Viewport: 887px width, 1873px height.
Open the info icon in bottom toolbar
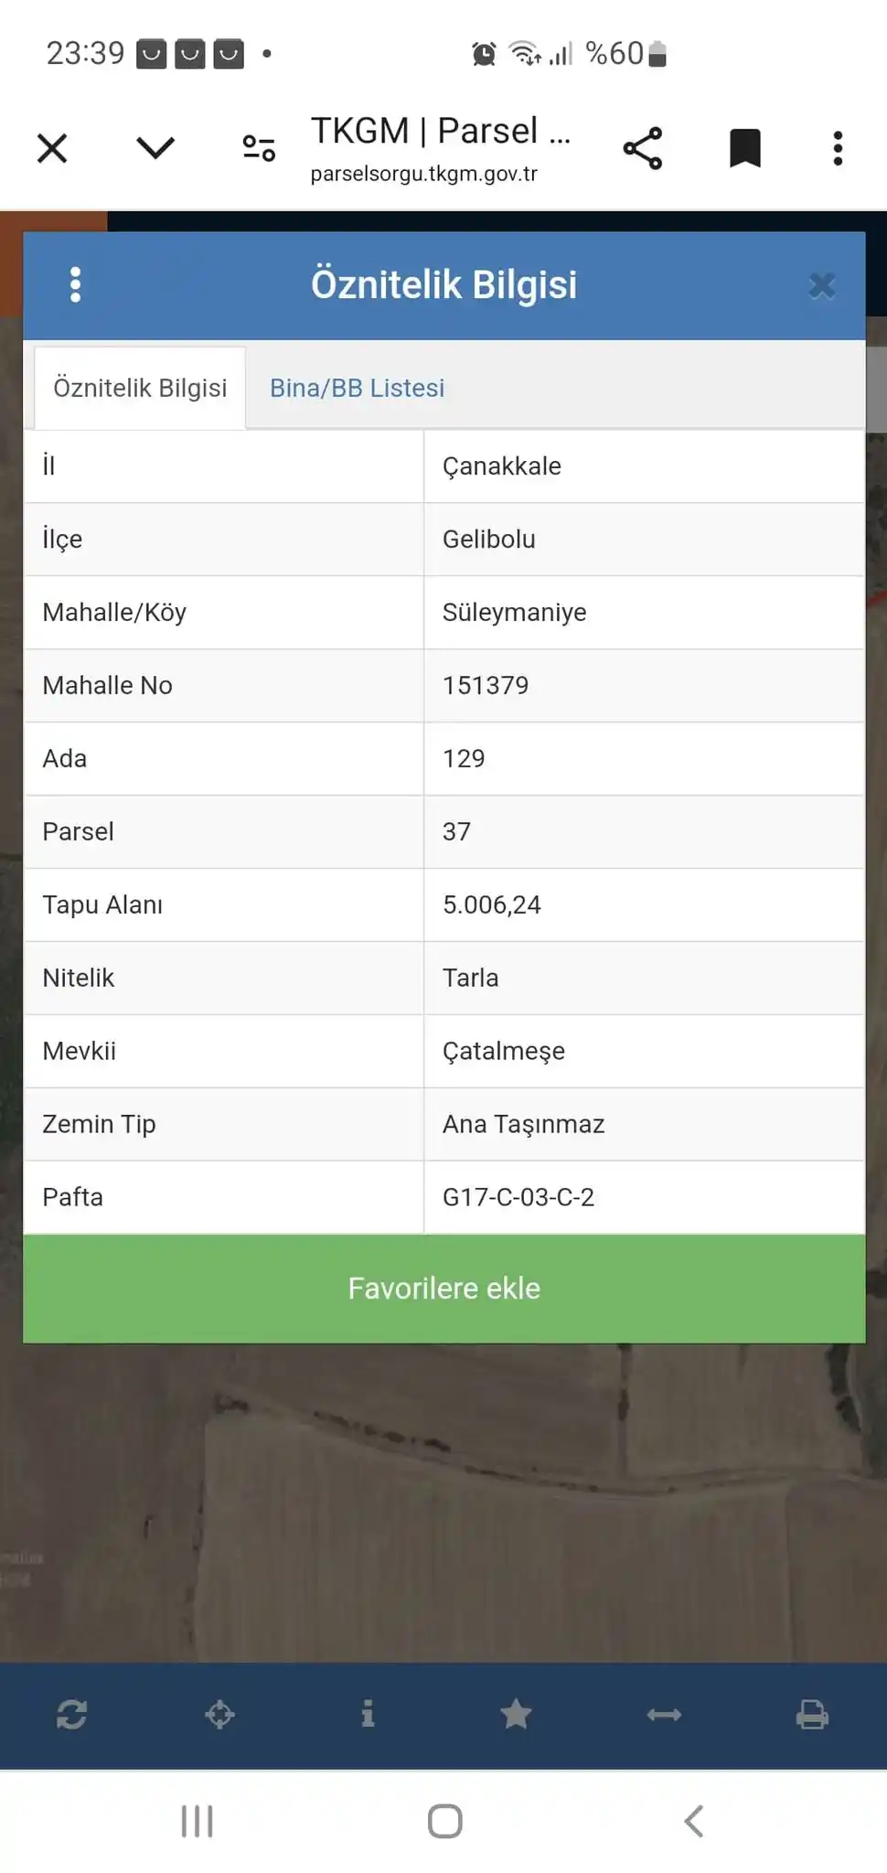point(368,1714)
